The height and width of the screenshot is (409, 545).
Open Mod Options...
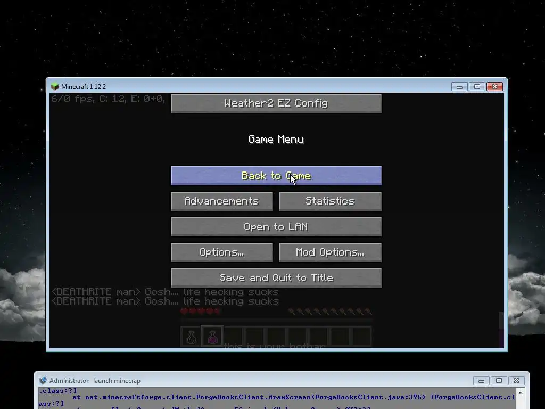pos(330,252)
